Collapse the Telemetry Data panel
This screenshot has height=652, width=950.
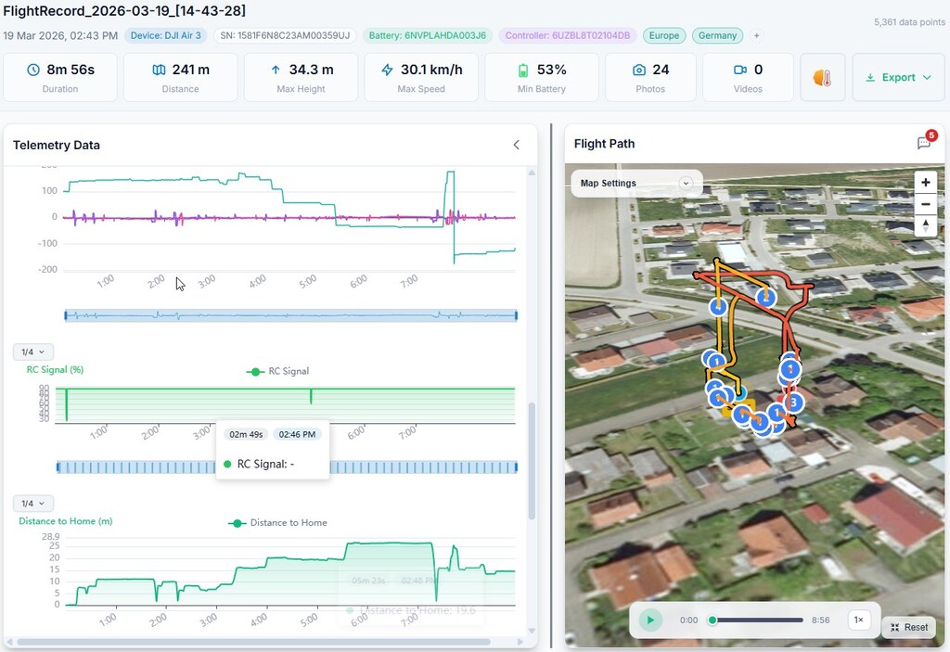tap(517, 145)
